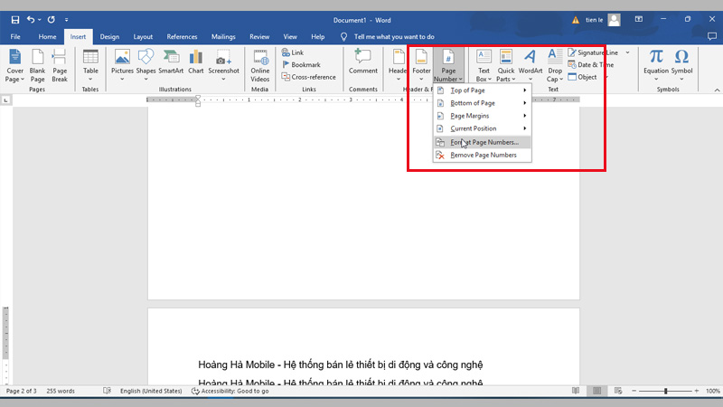Screen dimensions: 723x407
Task: Insert a WordArt text
Action: [531, 62]
